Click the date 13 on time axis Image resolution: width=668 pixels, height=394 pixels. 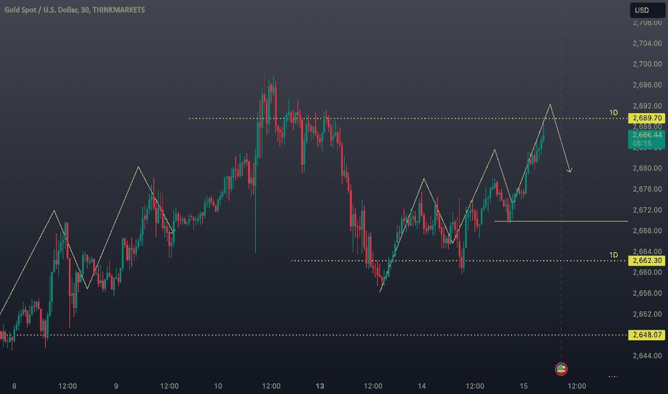(320, 386)
